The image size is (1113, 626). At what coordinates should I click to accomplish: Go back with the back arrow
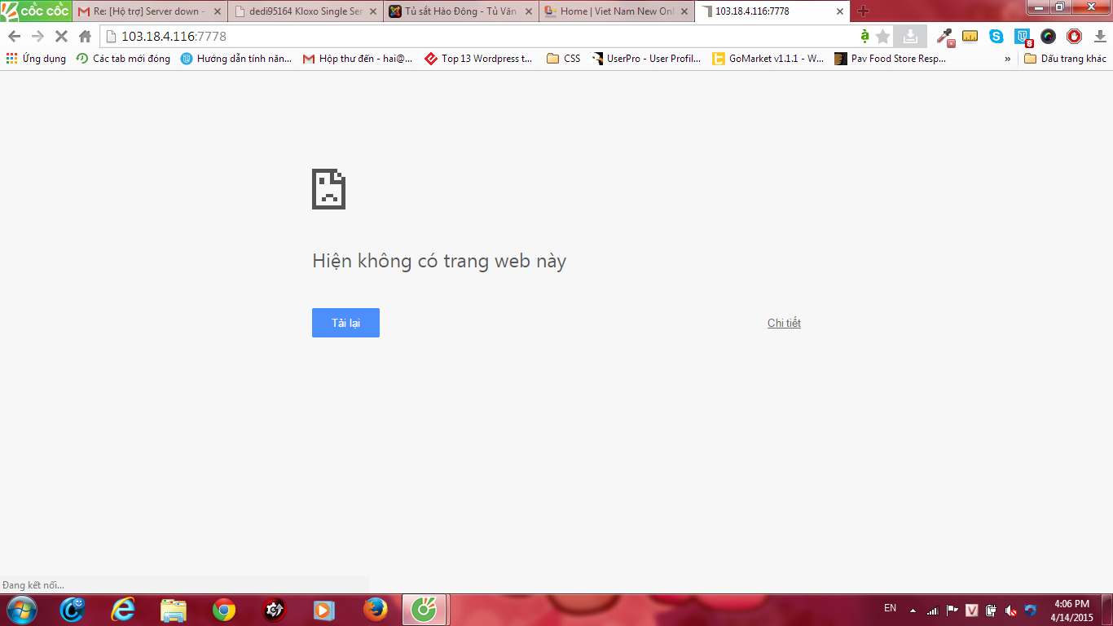click(14, 36)
